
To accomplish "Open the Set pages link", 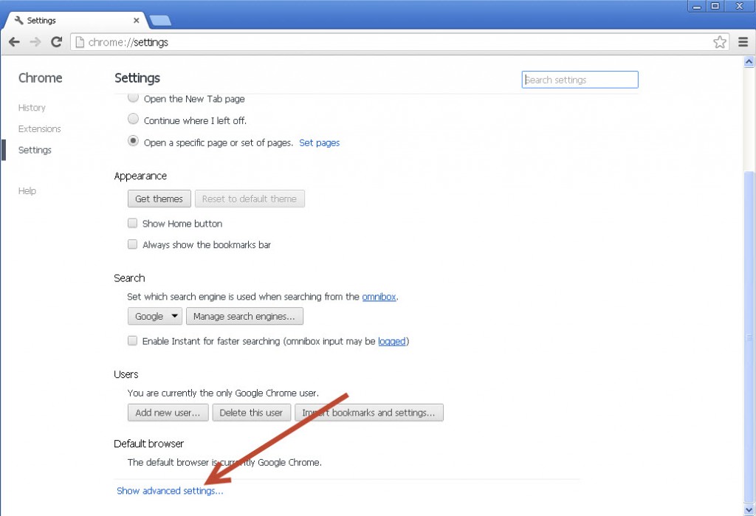I will pos(319,142).
